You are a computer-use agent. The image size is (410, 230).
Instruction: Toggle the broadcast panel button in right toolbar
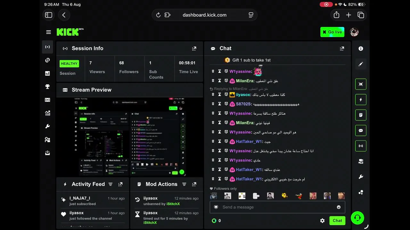coord(361,146)
